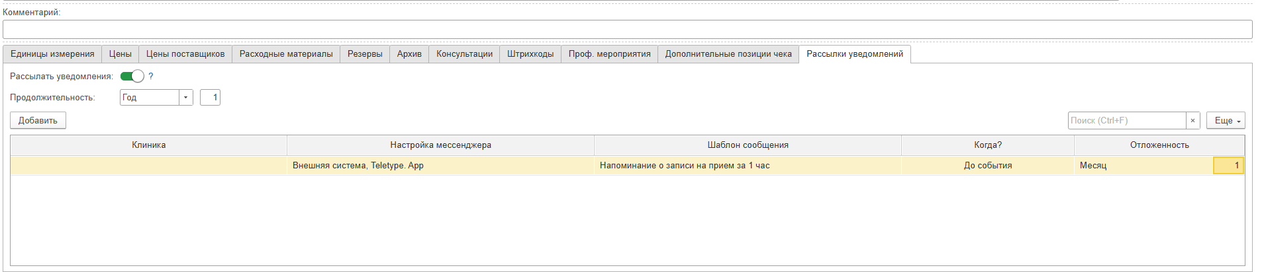Click inside the Комментарий text field
Viewport: 1262px width, 272px height.
[x=626, y=30]
